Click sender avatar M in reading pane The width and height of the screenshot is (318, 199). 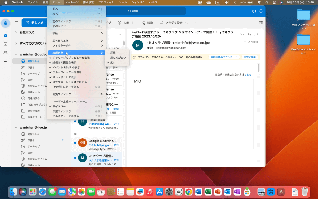point(138,45)
